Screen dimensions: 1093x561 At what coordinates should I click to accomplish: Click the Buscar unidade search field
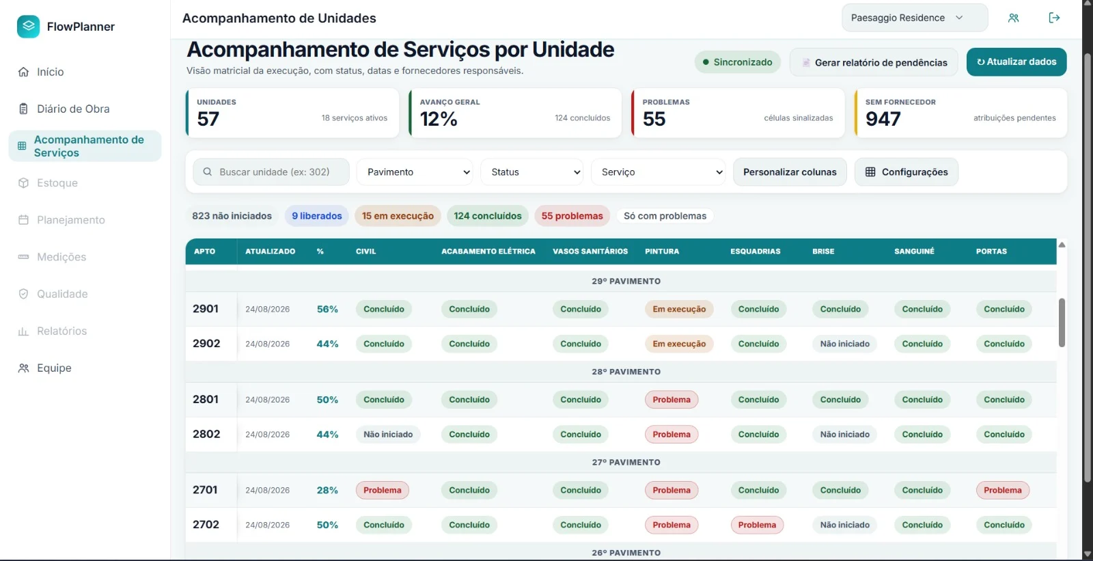271,172
